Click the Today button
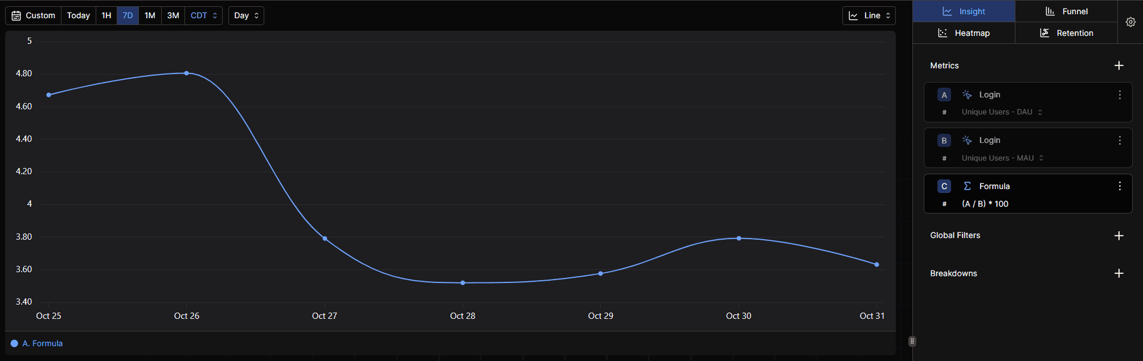This screenshot has width=1143, height=361. tap(79, 15)
